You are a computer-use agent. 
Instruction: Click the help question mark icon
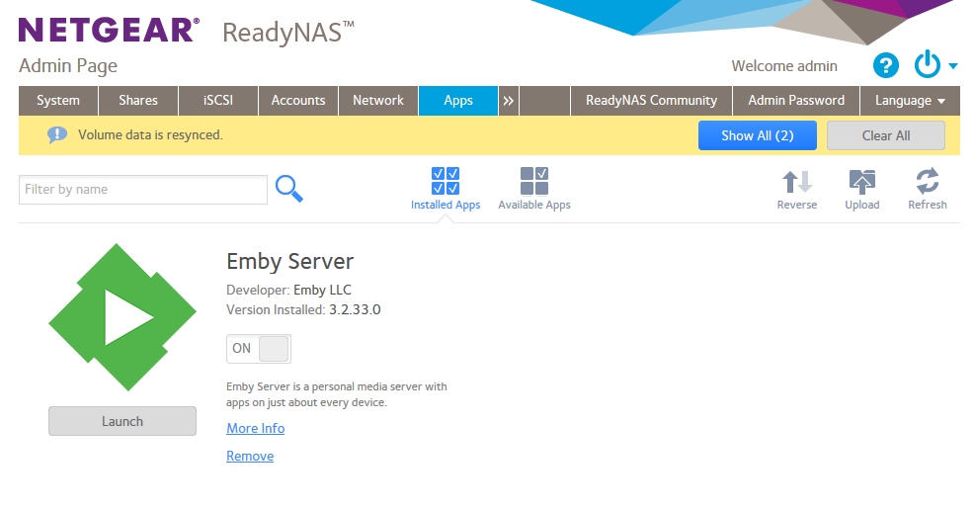point(885,65)
